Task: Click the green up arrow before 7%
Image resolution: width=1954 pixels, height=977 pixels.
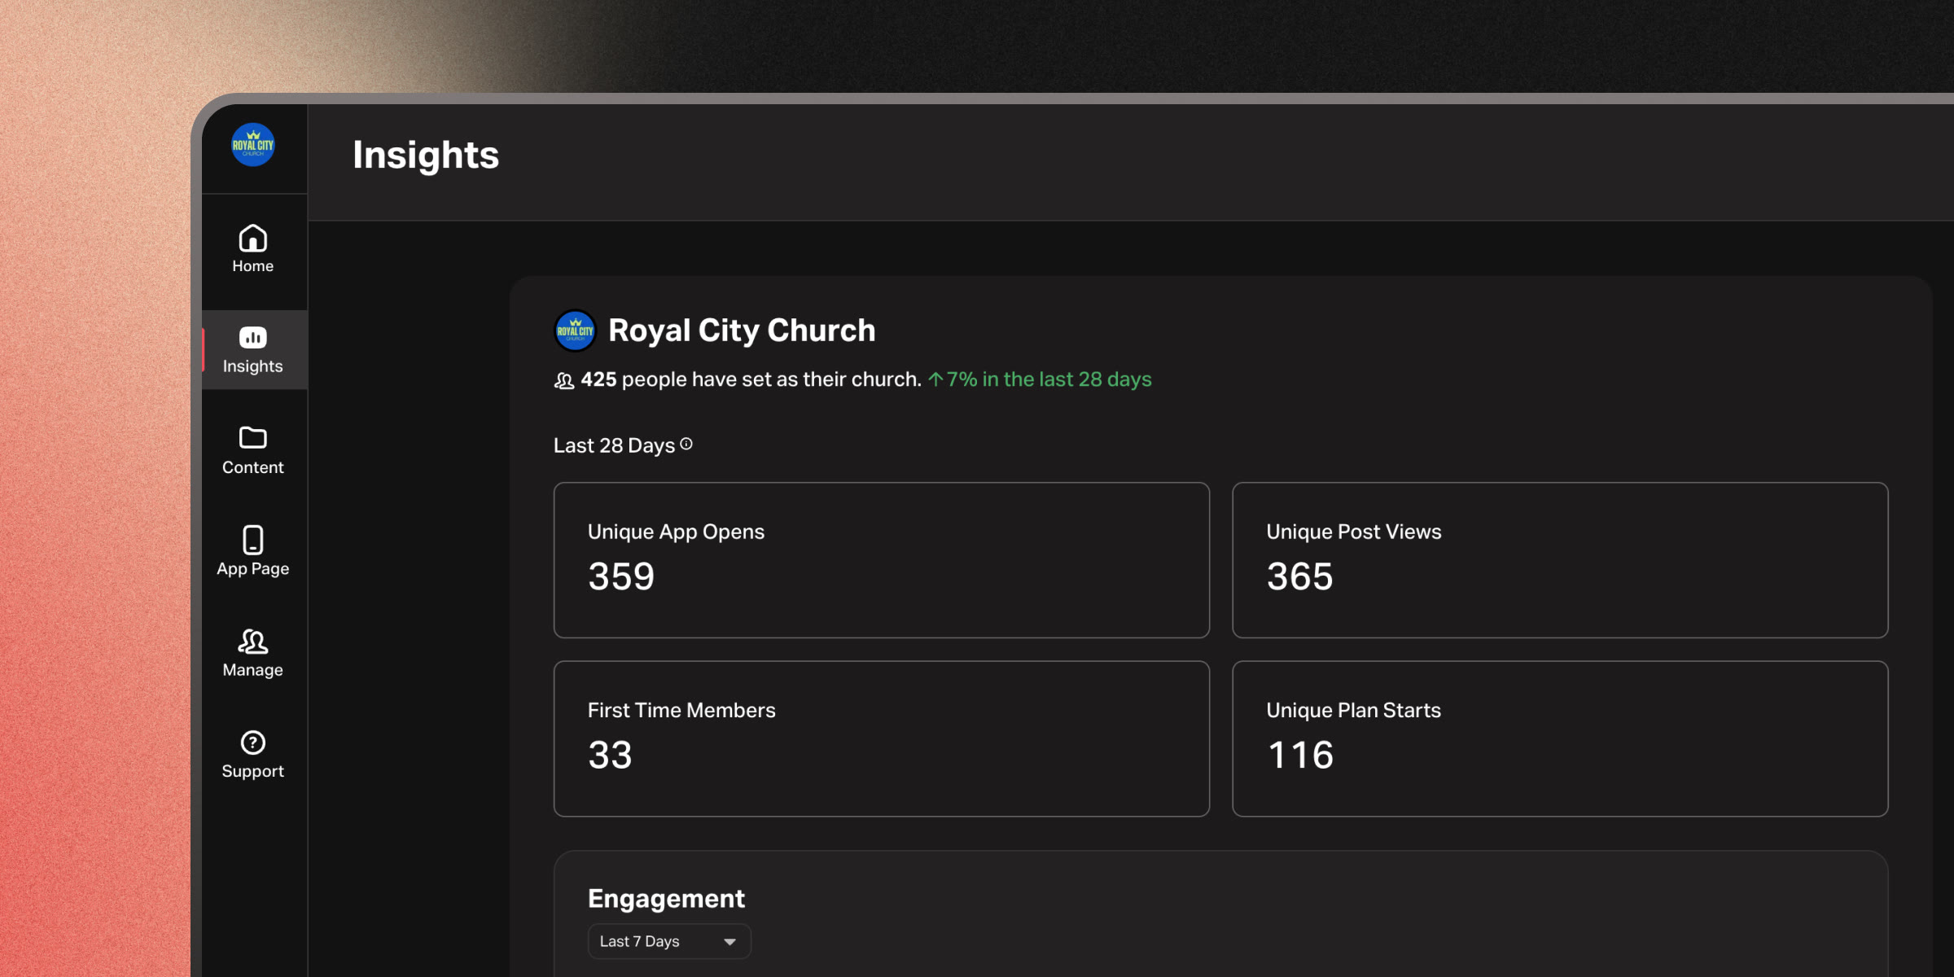Action: 935,379
